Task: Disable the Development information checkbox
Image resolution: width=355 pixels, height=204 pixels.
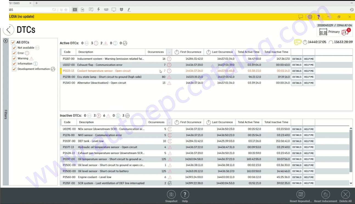Action: click(14, 69)
